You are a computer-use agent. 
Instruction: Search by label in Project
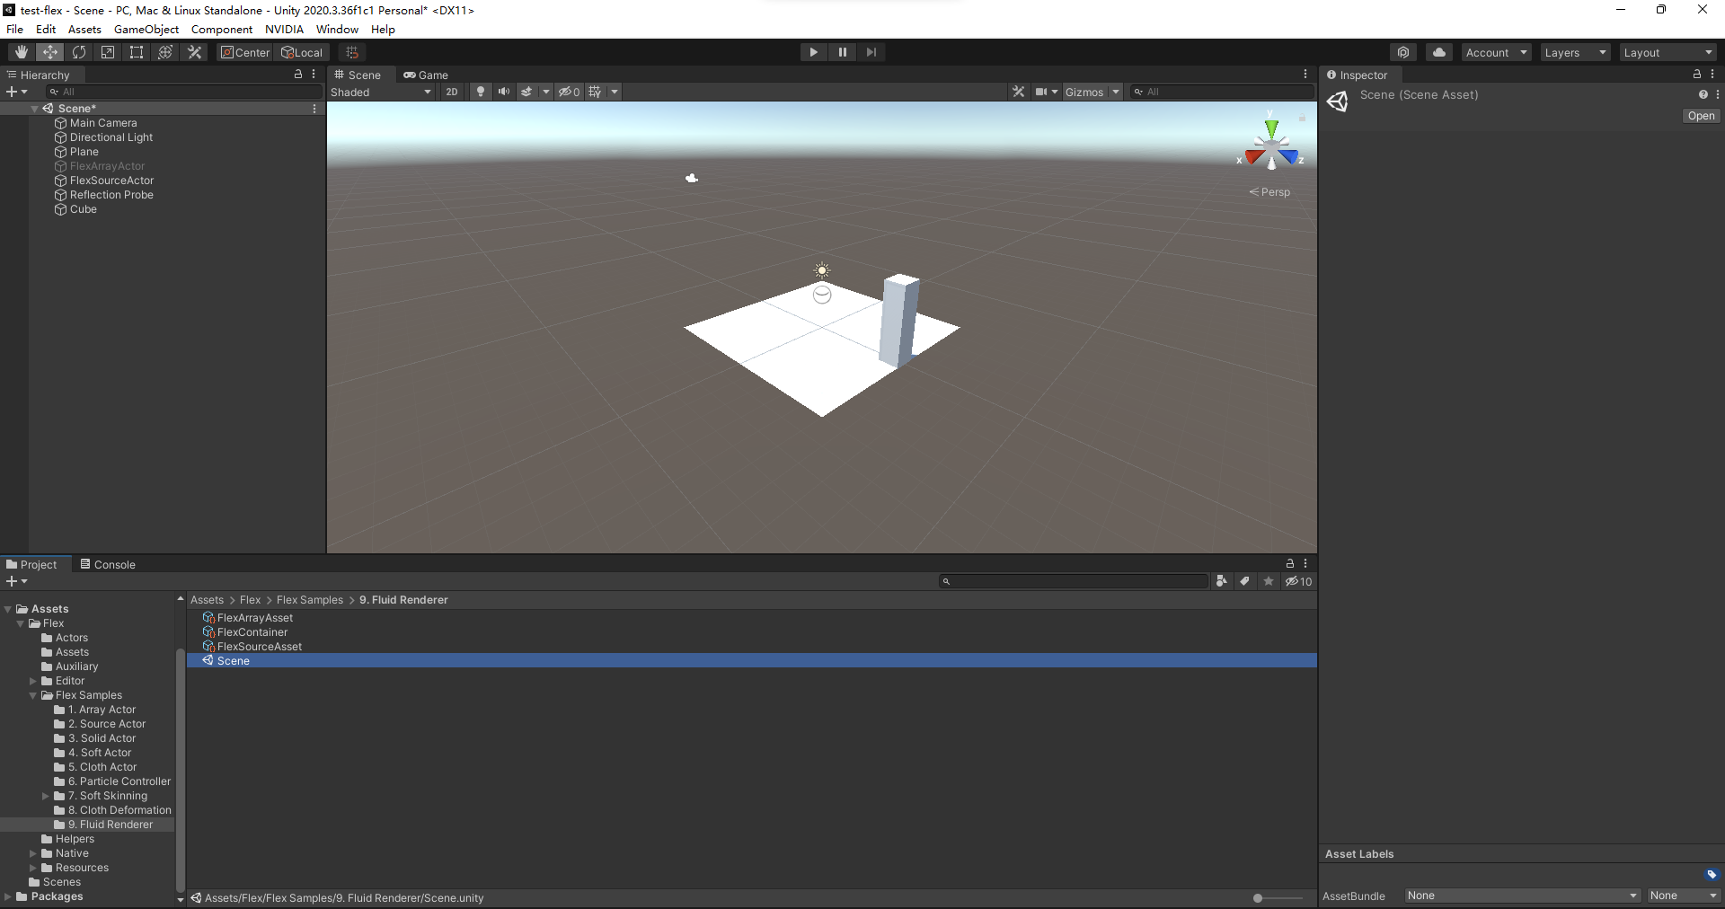click(1245, 581)
